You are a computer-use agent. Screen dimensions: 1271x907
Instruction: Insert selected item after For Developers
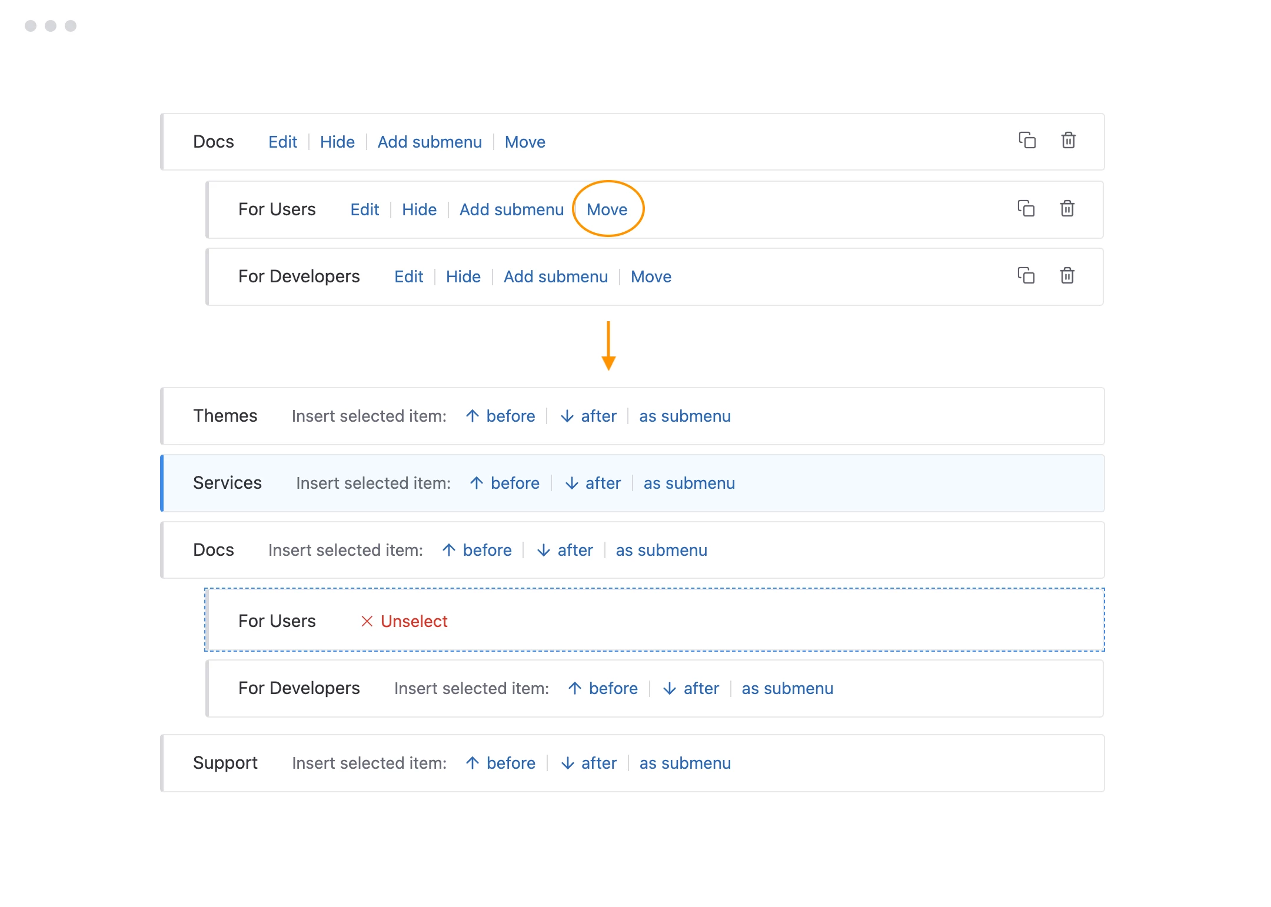691,688
